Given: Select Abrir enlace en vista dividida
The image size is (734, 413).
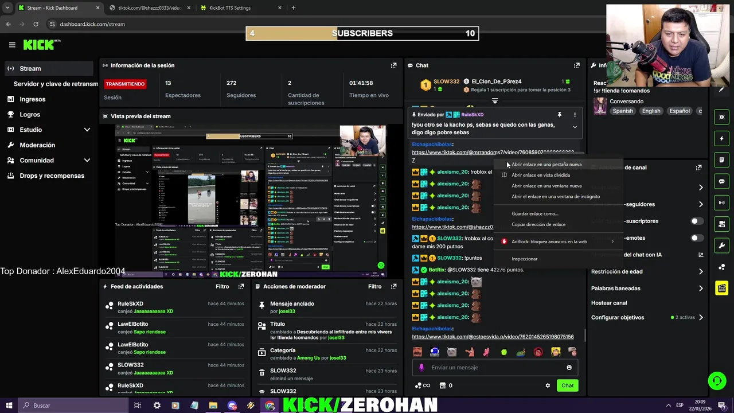Looking at the screenshot, I should click(x=560, y=175).
